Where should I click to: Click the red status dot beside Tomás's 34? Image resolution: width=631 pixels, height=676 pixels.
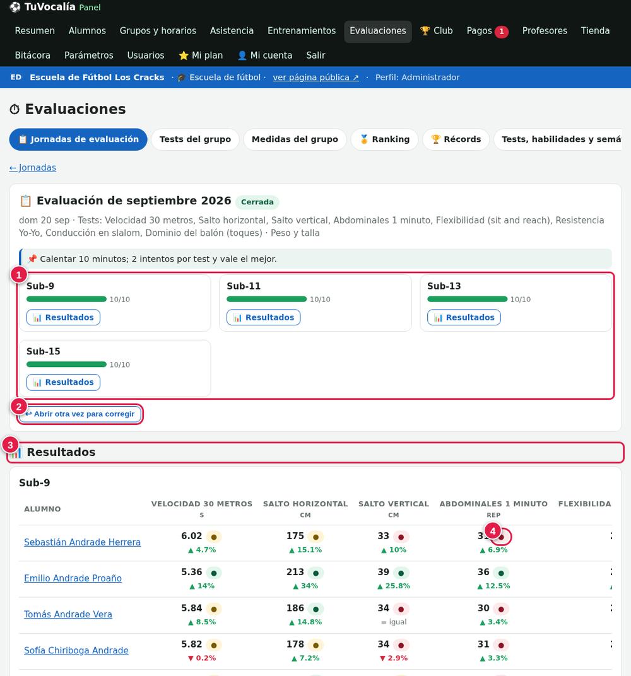pyautogui.click(x=401, y=609)
